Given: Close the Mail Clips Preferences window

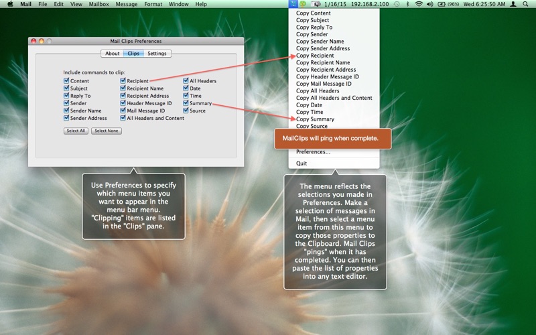Looking at the screenshot, I should pyautogui.click(x=33, y=41).
